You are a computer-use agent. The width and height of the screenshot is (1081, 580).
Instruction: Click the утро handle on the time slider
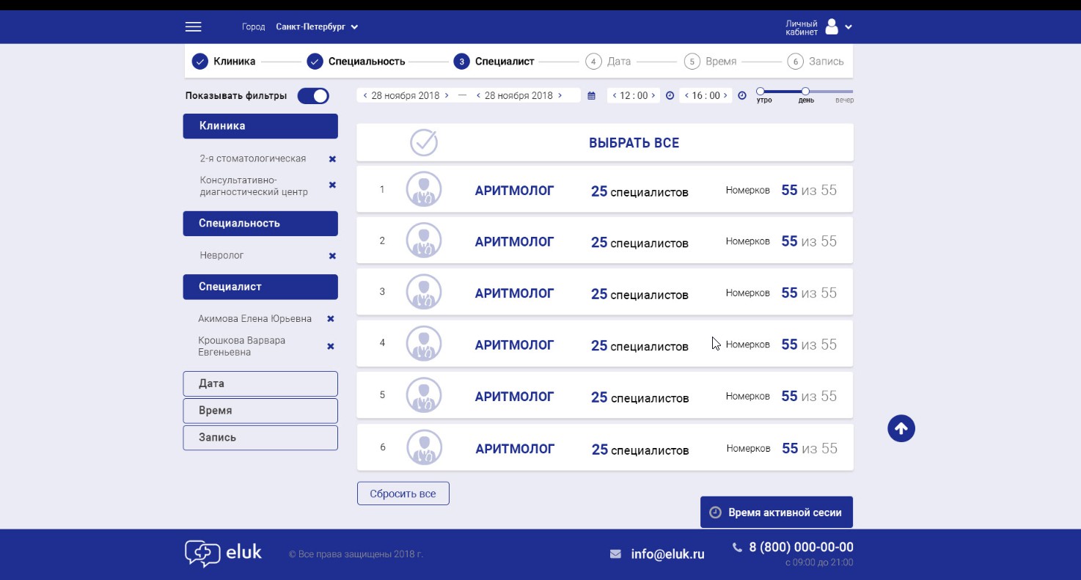pyautogui.click(x=761, y=91)
